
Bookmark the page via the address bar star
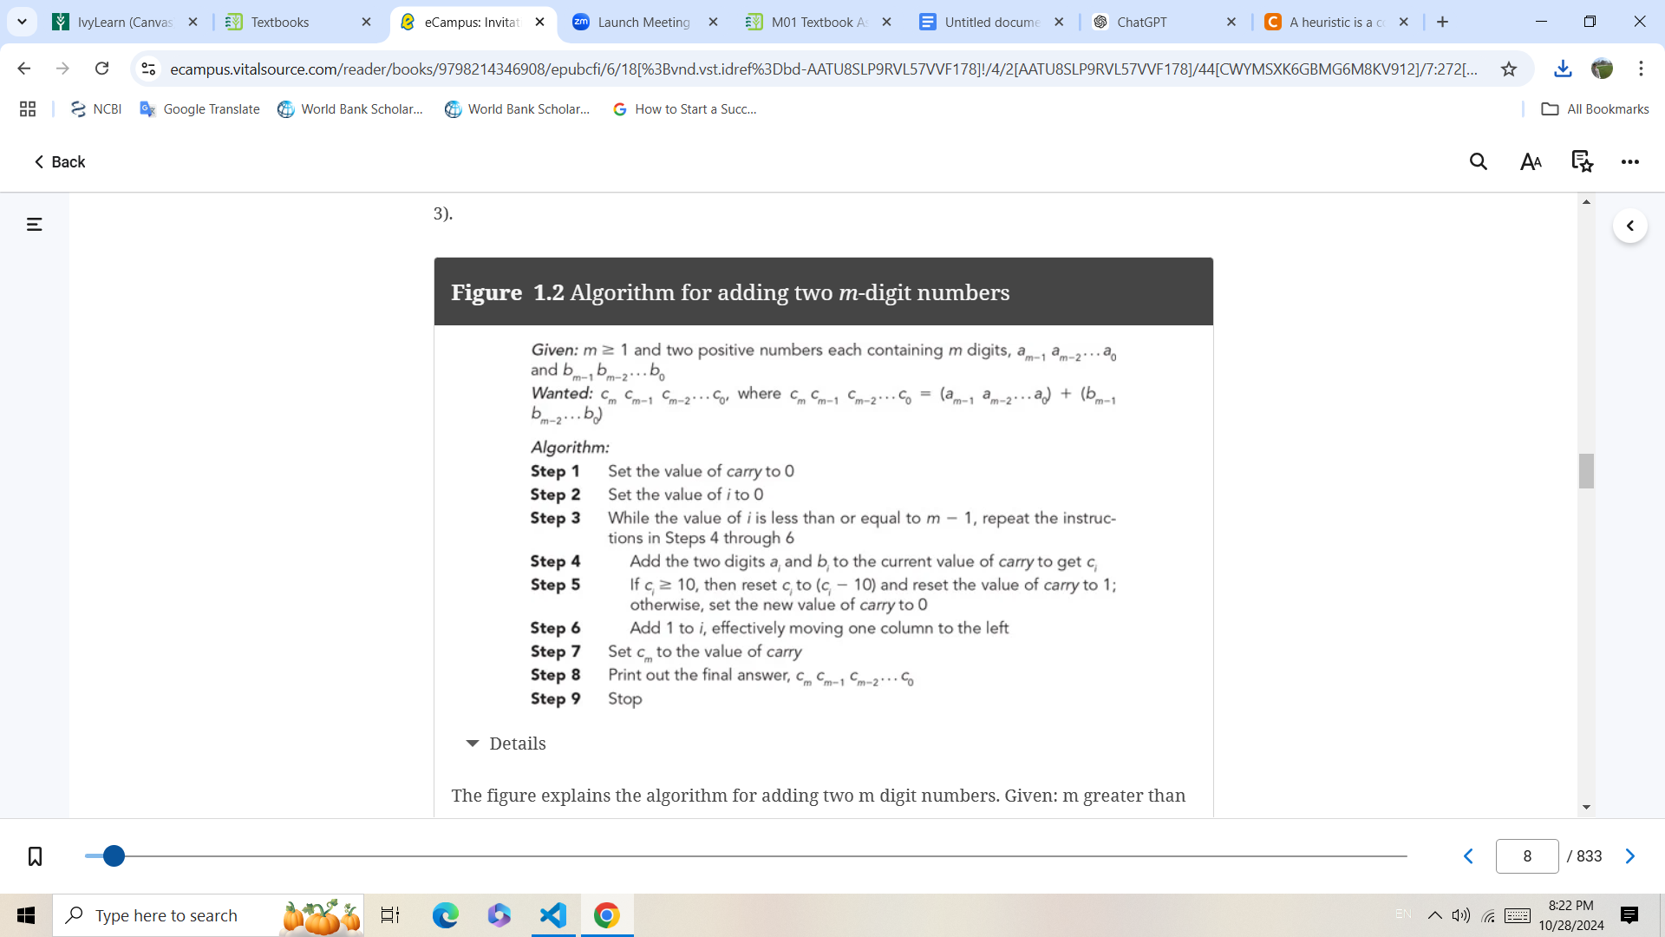click(x=1509, y=69)
